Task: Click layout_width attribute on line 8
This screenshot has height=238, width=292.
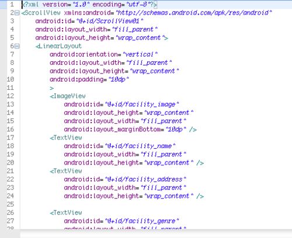Action: coord(111,62)
